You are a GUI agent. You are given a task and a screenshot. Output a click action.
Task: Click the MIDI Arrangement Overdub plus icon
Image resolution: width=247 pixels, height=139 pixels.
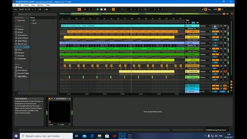tap(110, 9)
